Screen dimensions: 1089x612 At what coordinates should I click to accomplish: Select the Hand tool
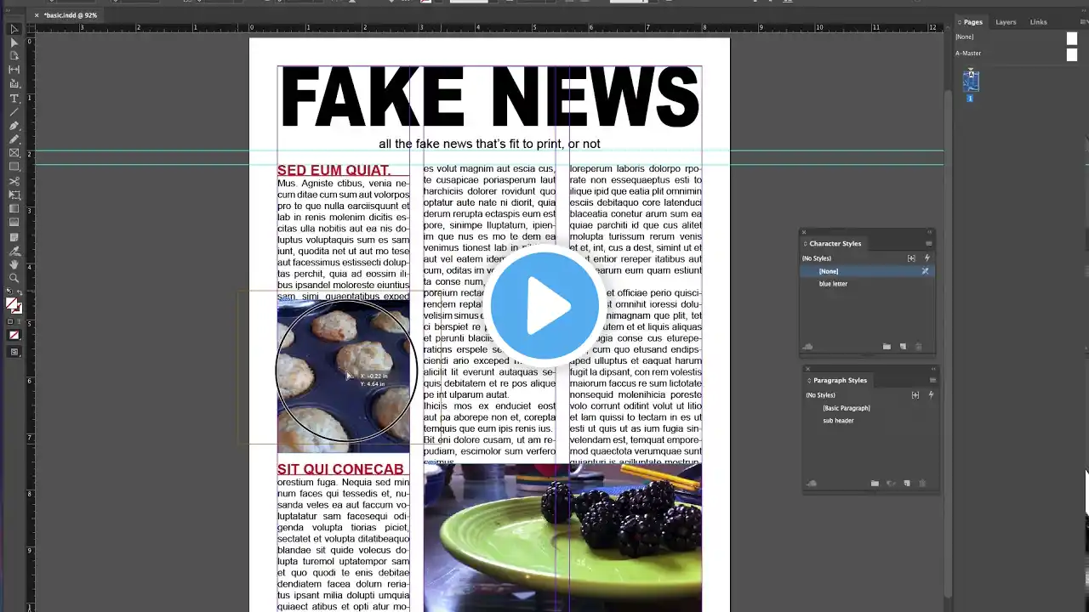point(14,264)
